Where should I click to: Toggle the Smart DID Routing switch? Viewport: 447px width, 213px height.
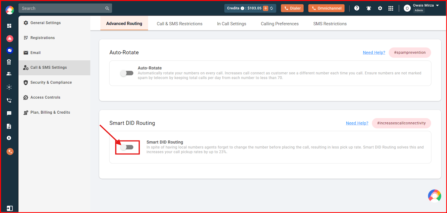click(127, 147)
